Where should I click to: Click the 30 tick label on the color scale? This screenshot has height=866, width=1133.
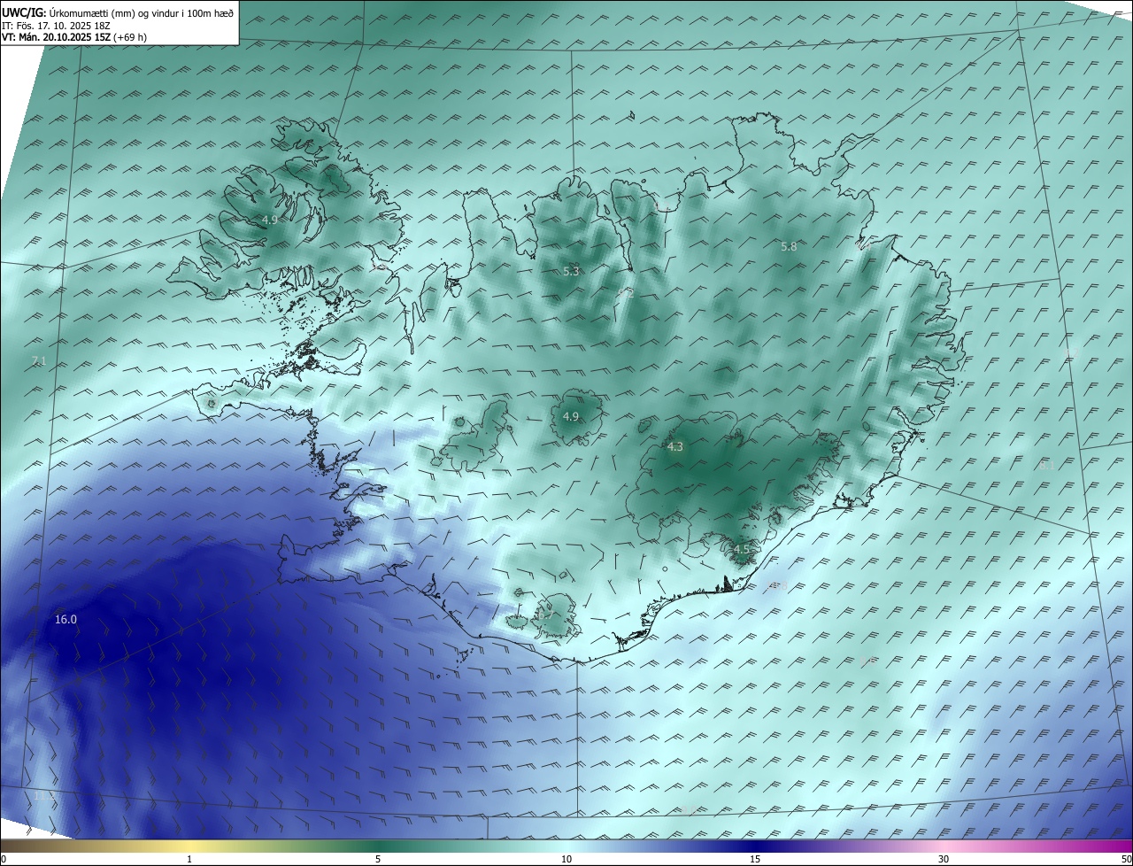(944, 859)
